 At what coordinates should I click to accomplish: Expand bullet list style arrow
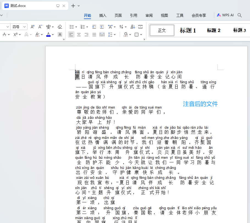[x=76, y=27]
